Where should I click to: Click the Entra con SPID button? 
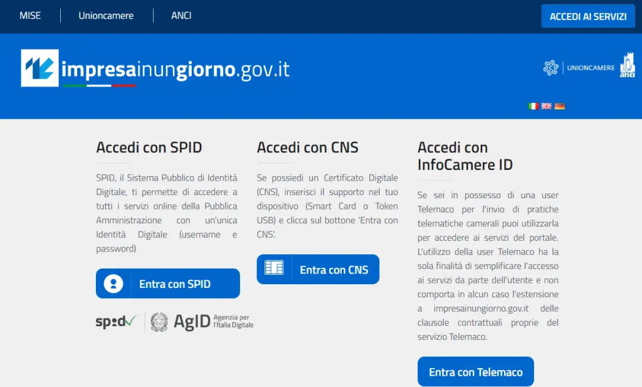click(168, 284)
